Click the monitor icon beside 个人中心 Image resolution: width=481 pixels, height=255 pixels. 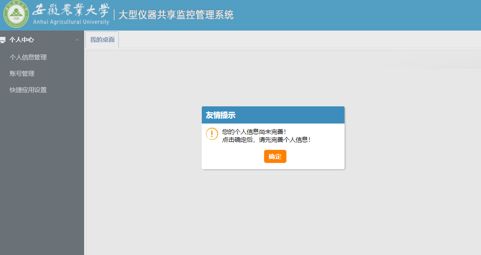tap(3, 40)
